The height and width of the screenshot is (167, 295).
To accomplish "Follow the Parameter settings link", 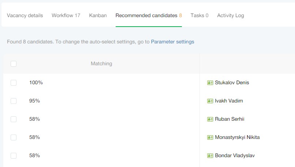I will tap(172, 42).
